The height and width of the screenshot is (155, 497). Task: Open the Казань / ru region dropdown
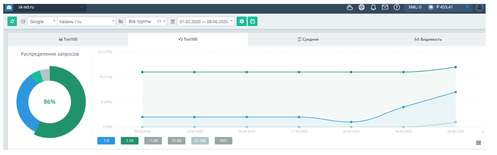pyautogui.click(x=87, y=21)
